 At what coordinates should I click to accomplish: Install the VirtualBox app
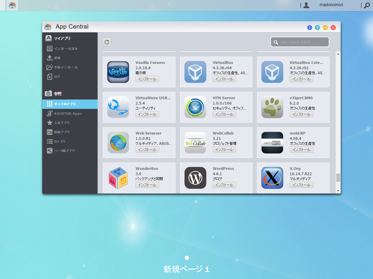click(224, 79)
